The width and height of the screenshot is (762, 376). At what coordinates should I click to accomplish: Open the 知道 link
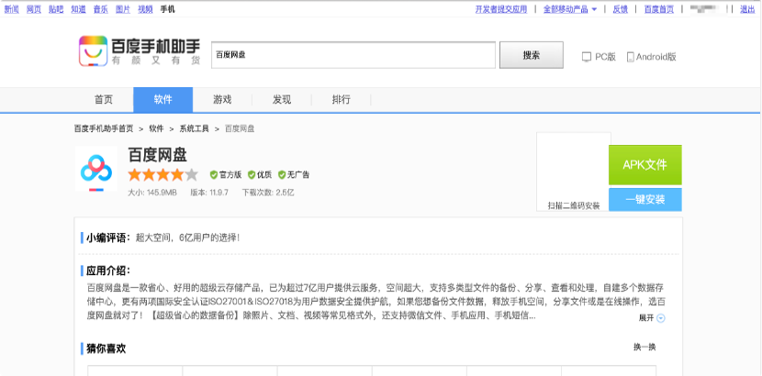pos(78,9)
